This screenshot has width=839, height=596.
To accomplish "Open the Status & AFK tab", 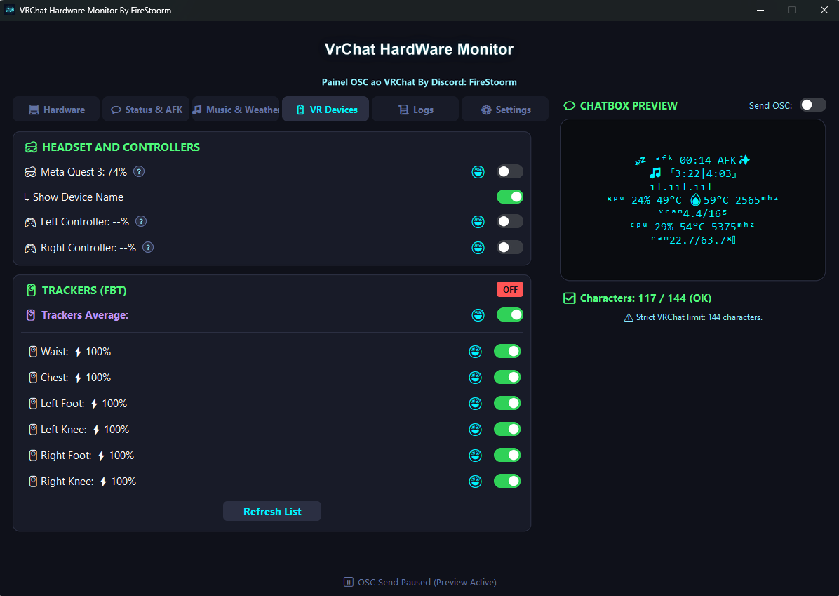I will pyautogui.click(x=146, y=110).
